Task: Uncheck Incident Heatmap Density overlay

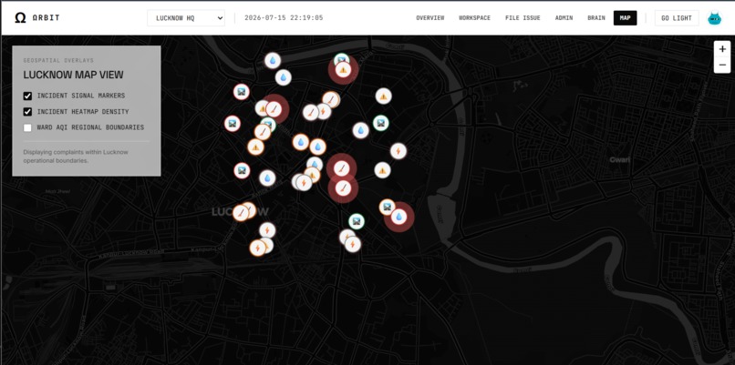Action: [27, 112]
